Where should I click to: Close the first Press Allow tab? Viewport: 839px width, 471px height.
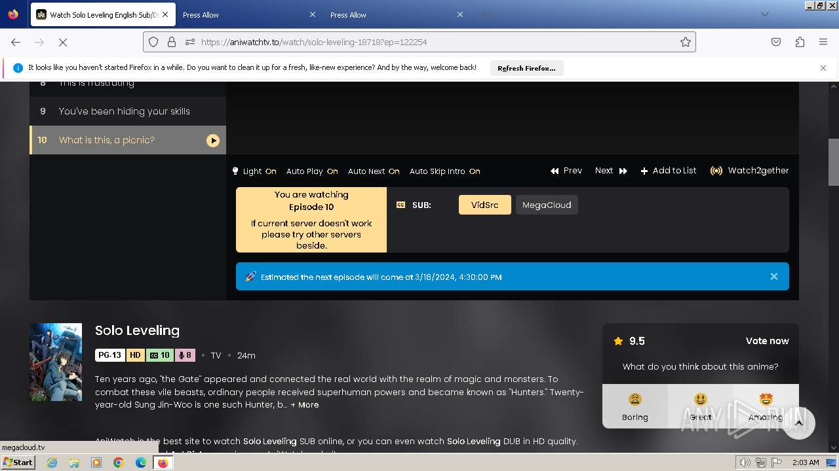(312, 14)
